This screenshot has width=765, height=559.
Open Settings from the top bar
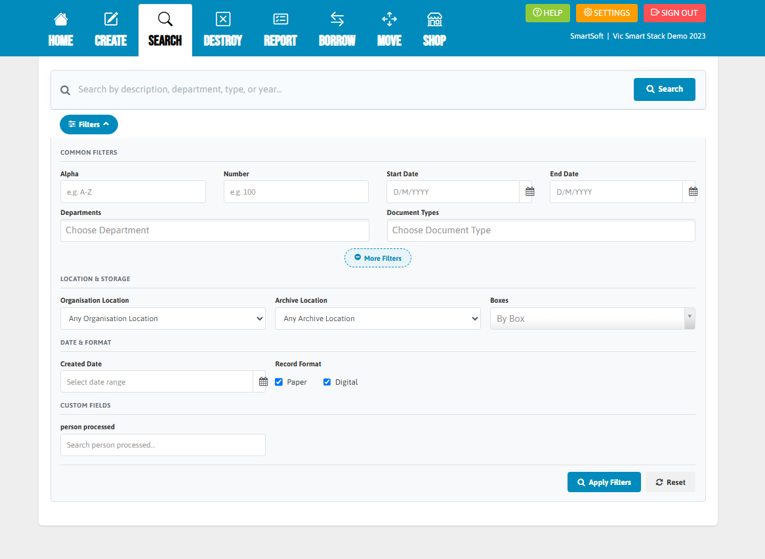point(606,12)
